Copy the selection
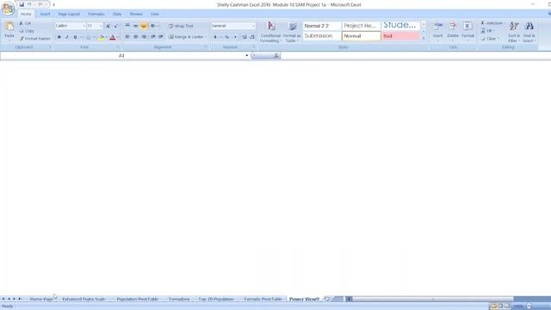The image size is (551, 310). [x=27, y=31]
